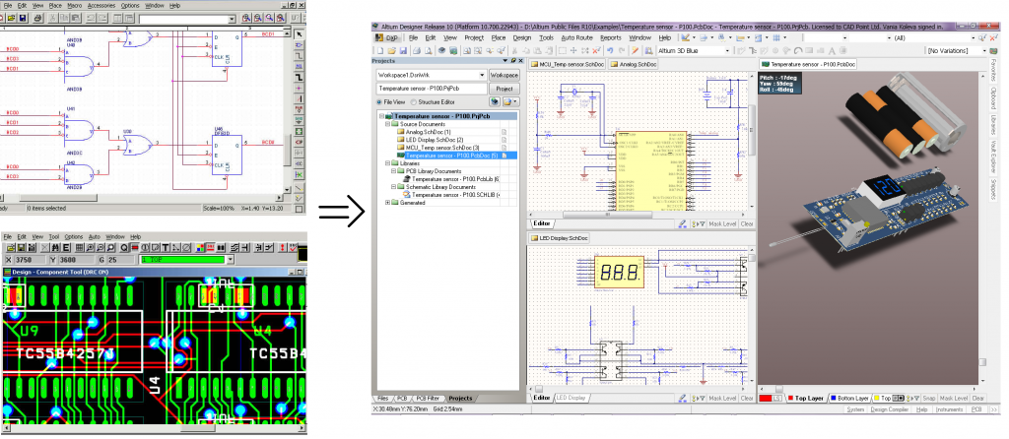This screenshot has width=1009, height=439.
Task: Click the compile icon beside File View options
Action: pos(495,101)
